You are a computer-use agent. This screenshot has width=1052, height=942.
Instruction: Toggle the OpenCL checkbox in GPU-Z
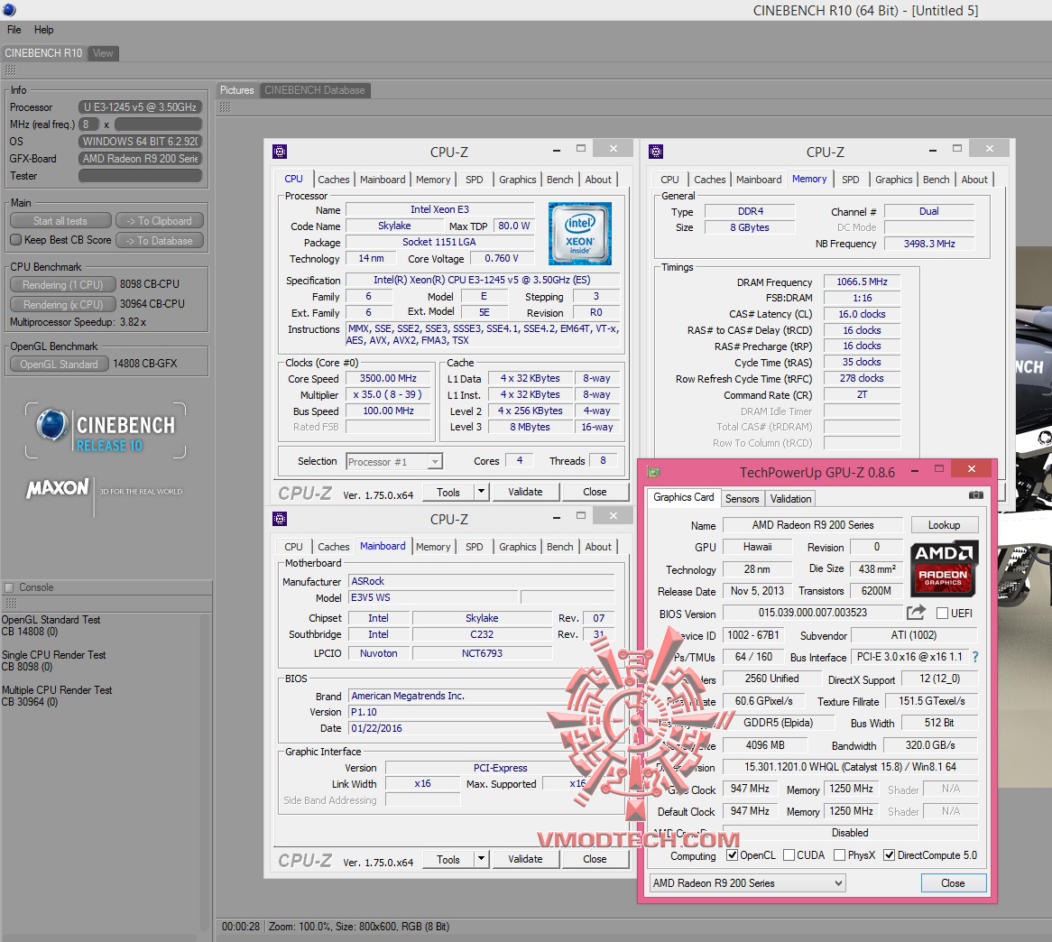(733, 854)
